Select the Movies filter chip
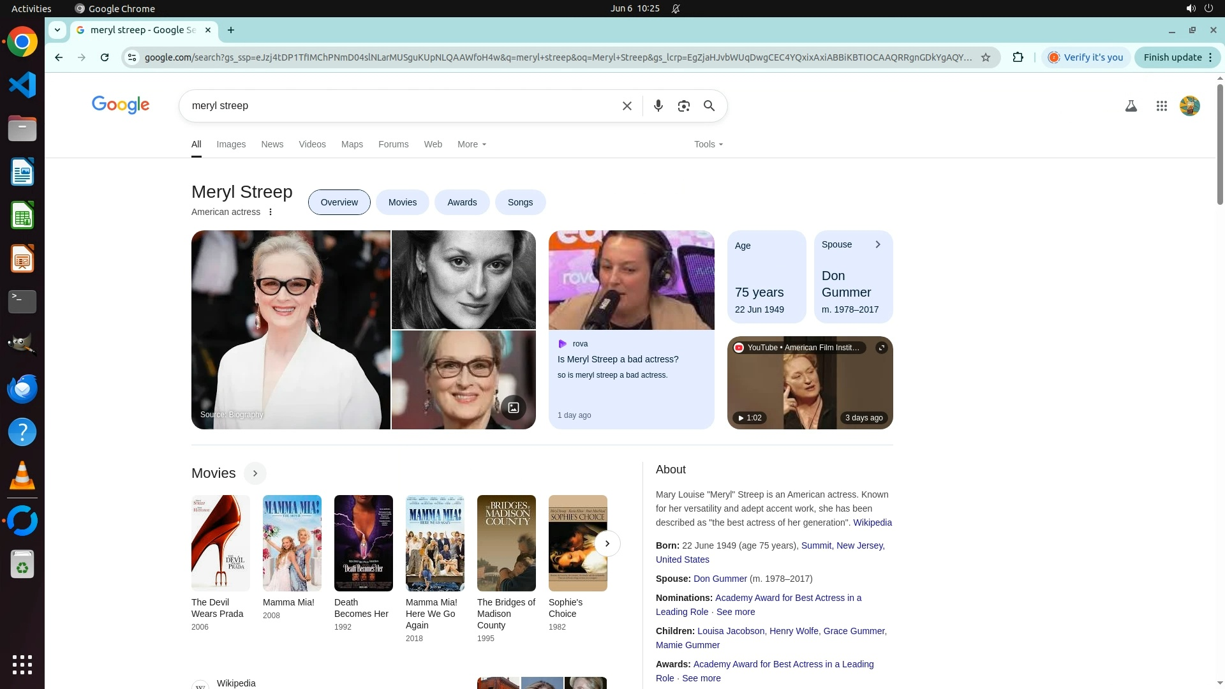1225x689 pixels. coord(402,202)
